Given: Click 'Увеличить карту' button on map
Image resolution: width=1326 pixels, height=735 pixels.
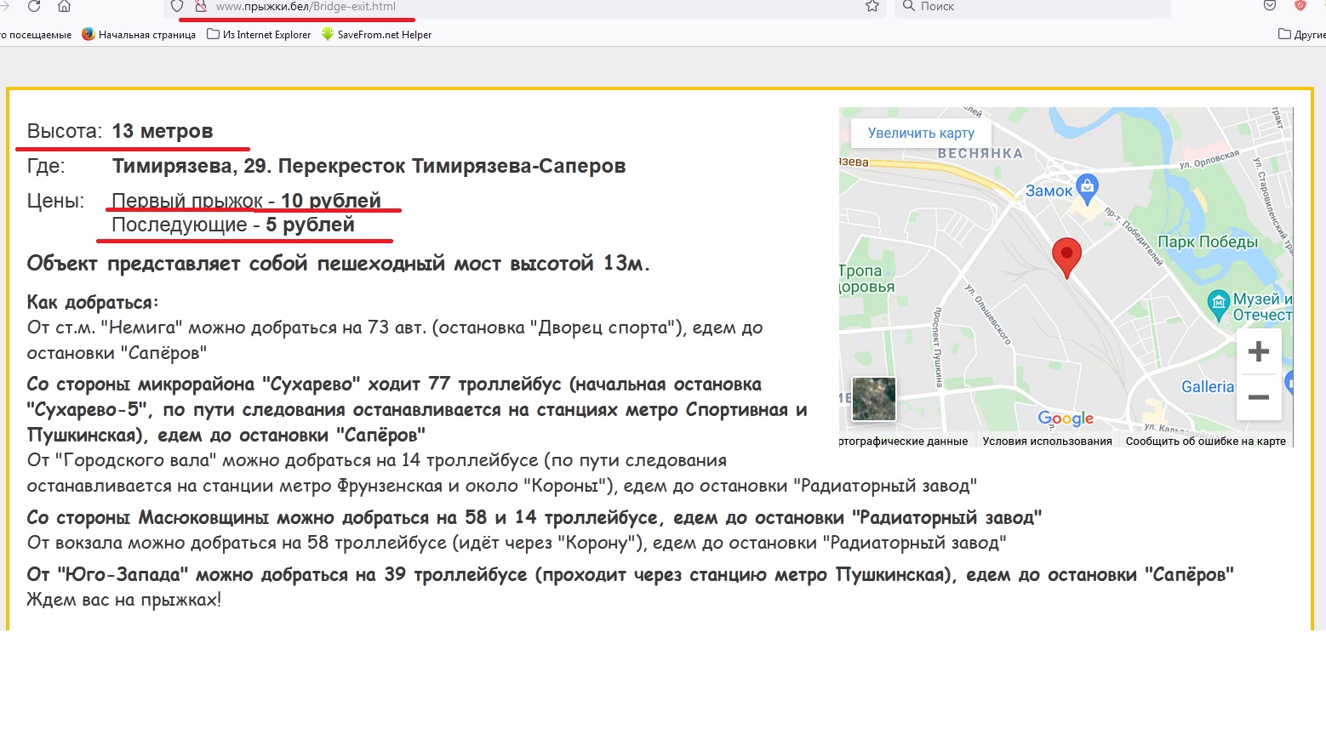Looking at the screenshot, I should pos(921,133).
